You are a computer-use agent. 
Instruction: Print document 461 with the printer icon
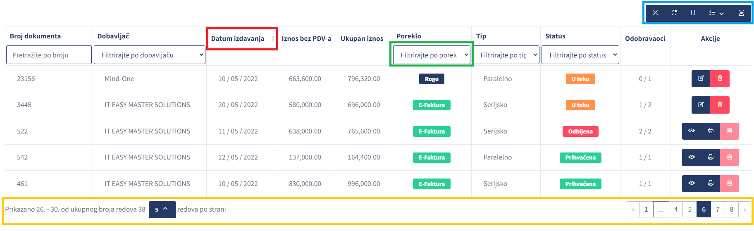(711, 183)
